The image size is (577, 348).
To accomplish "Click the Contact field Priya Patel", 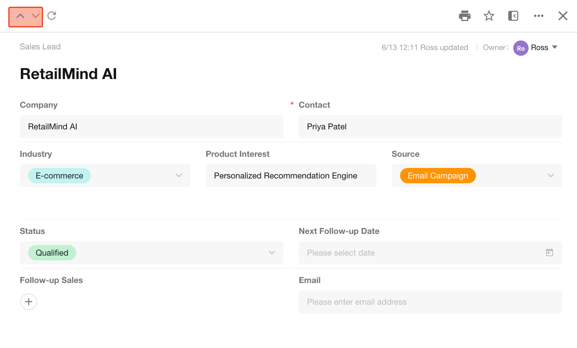I will point(430,127).
